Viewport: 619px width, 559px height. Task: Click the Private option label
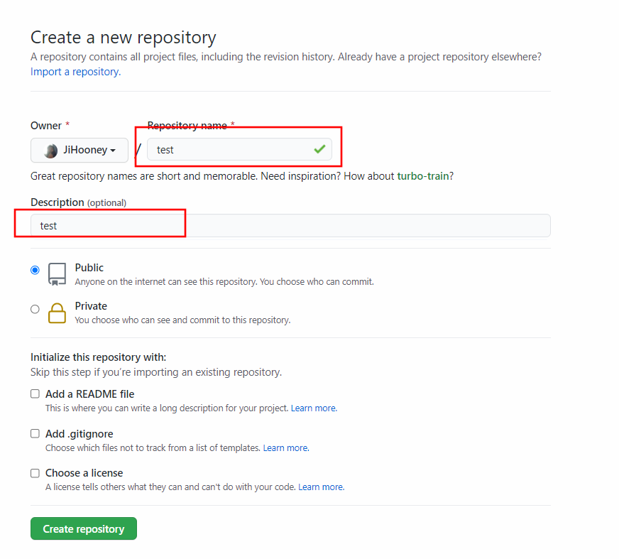[91, 306]
